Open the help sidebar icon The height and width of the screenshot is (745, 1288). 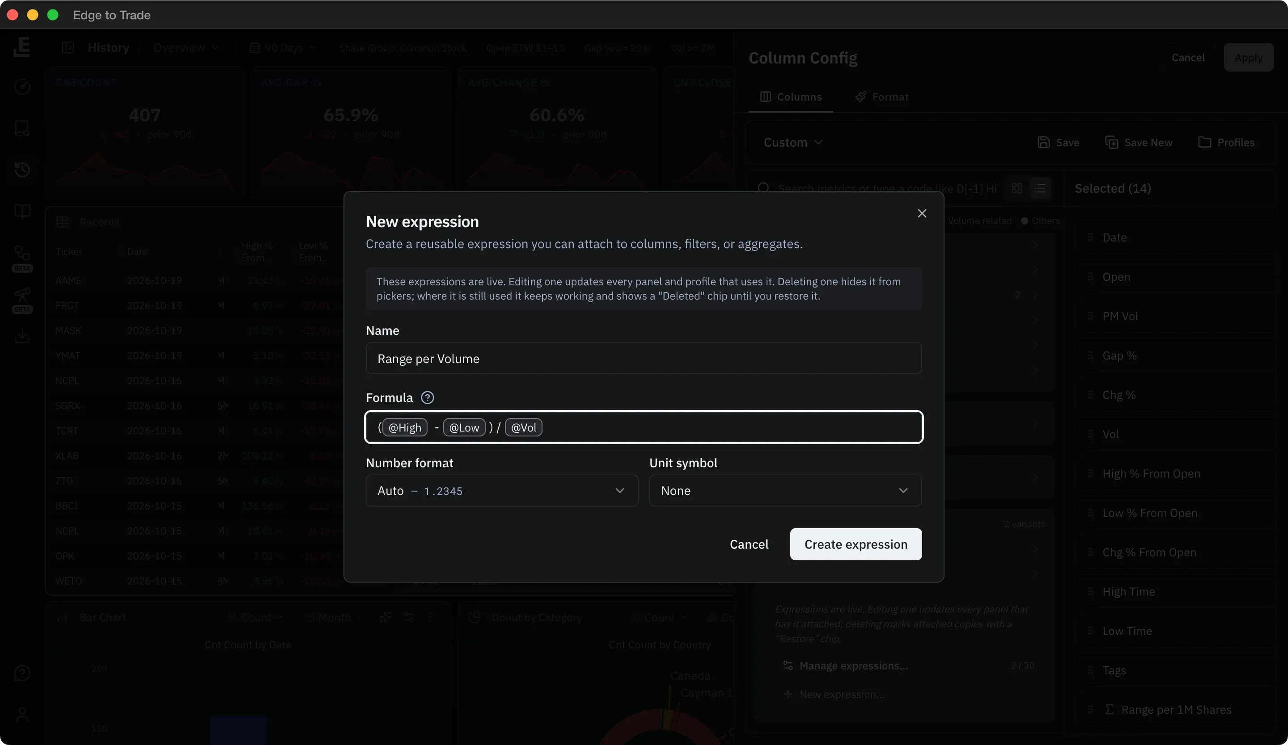pyautogui.click(x=22, y=673)
